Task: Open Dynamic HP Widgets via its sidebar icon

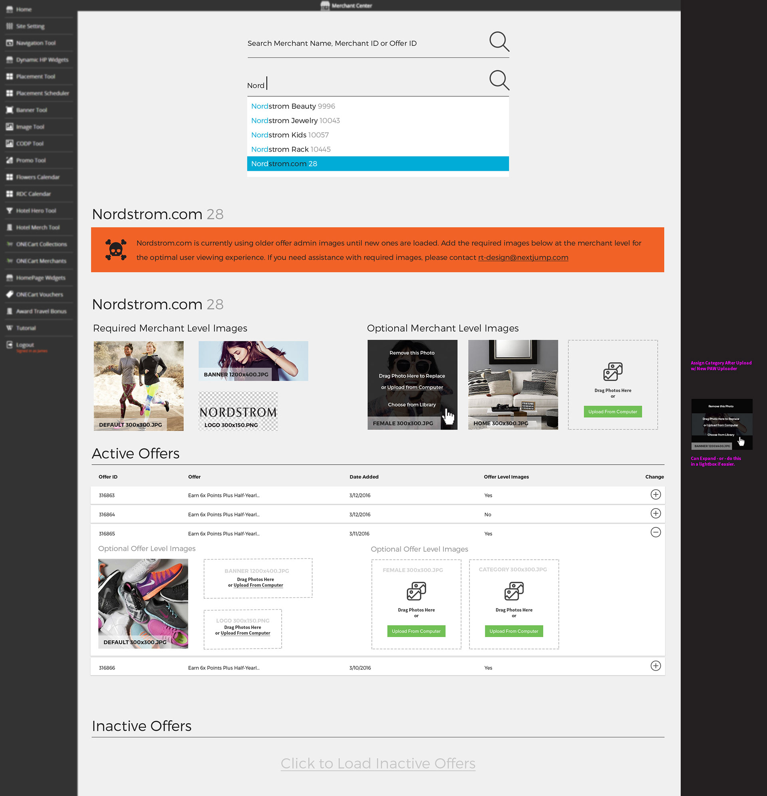Action: pyautogui.click(x=9, y=60)
